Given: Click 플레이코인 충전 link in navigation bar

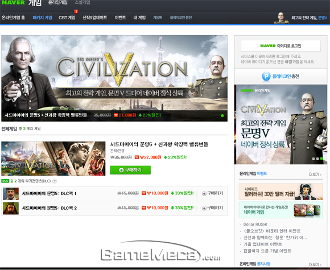Looking at the screenshot, I should (x=181, y=18).
